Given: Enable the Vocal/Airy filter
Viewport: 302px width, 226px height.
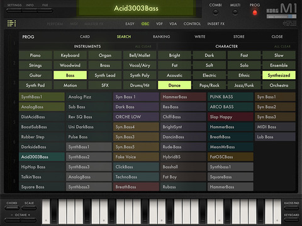Looking at the screenshot, I should click(140, 65).
